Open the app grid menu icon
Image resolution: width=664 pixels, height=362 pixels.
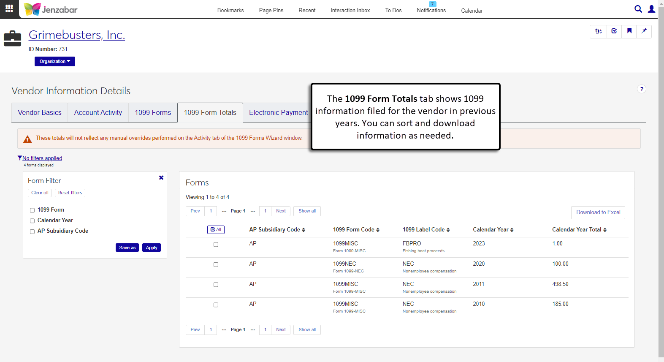[9, 8]
